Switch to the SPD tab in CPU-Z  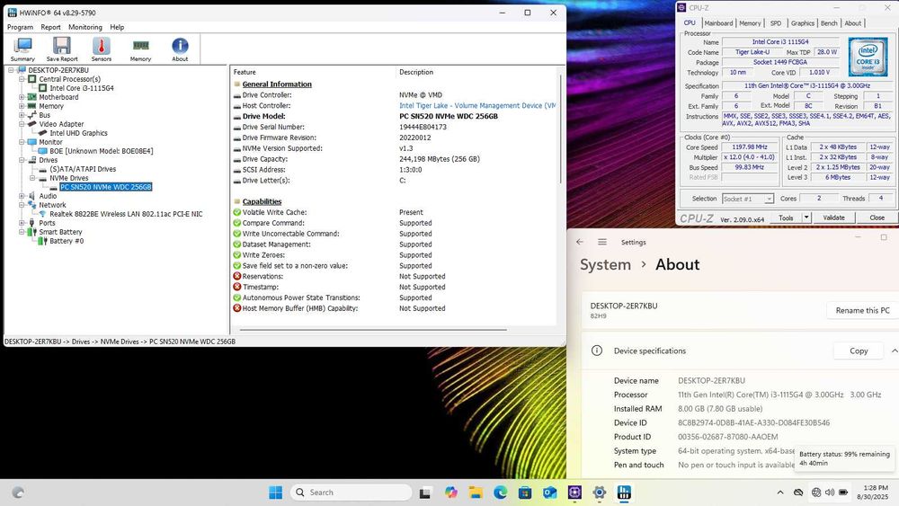coord(775,23)
